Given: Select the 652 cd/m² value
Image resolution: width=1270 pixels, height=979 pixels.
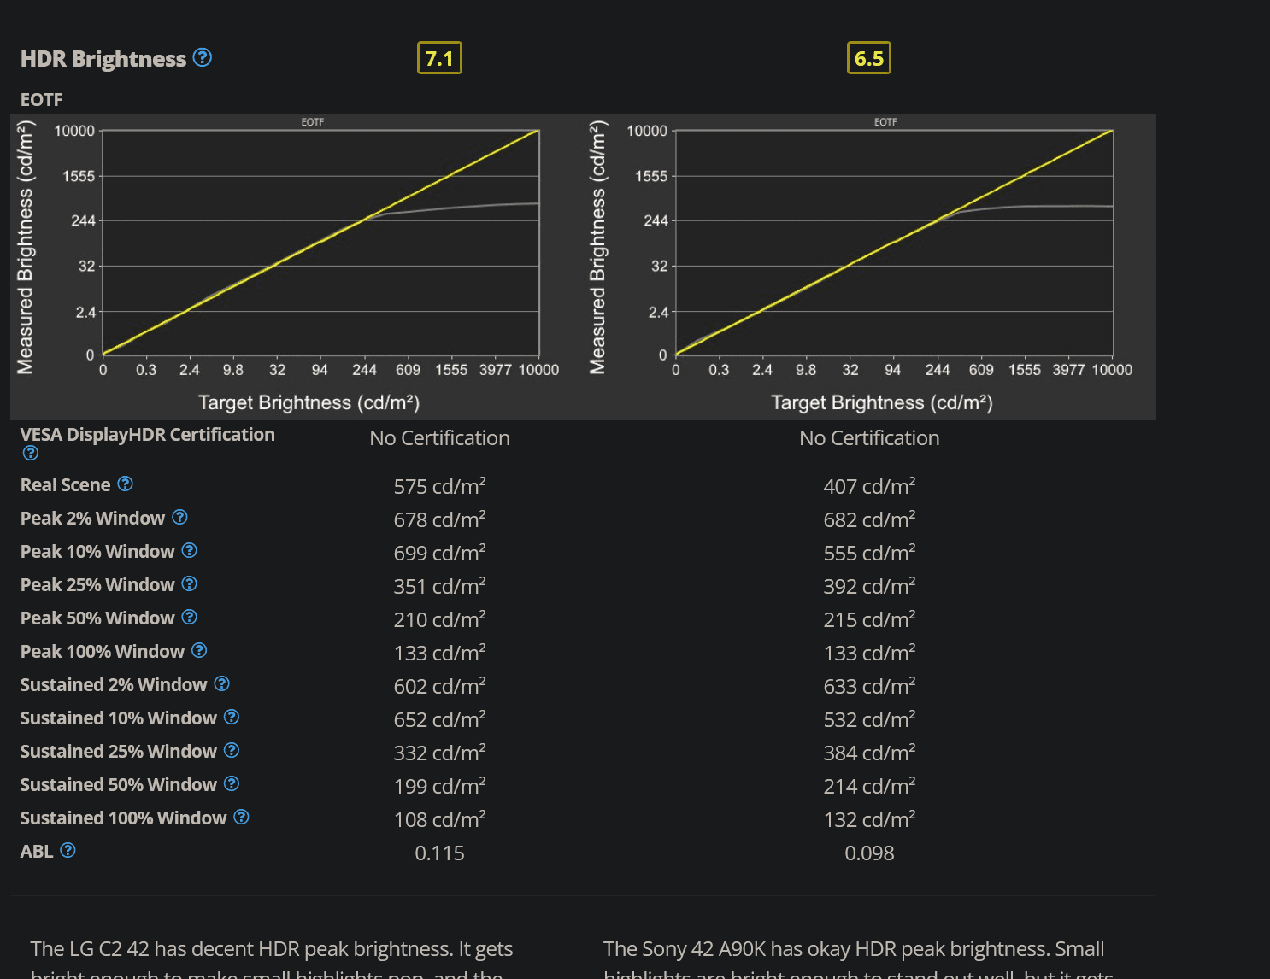Looking at the screenshot, I should click(439, 719).
